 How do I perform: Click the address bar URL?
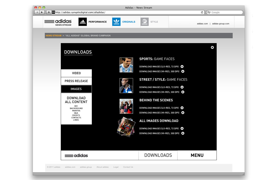pos(80,12)
